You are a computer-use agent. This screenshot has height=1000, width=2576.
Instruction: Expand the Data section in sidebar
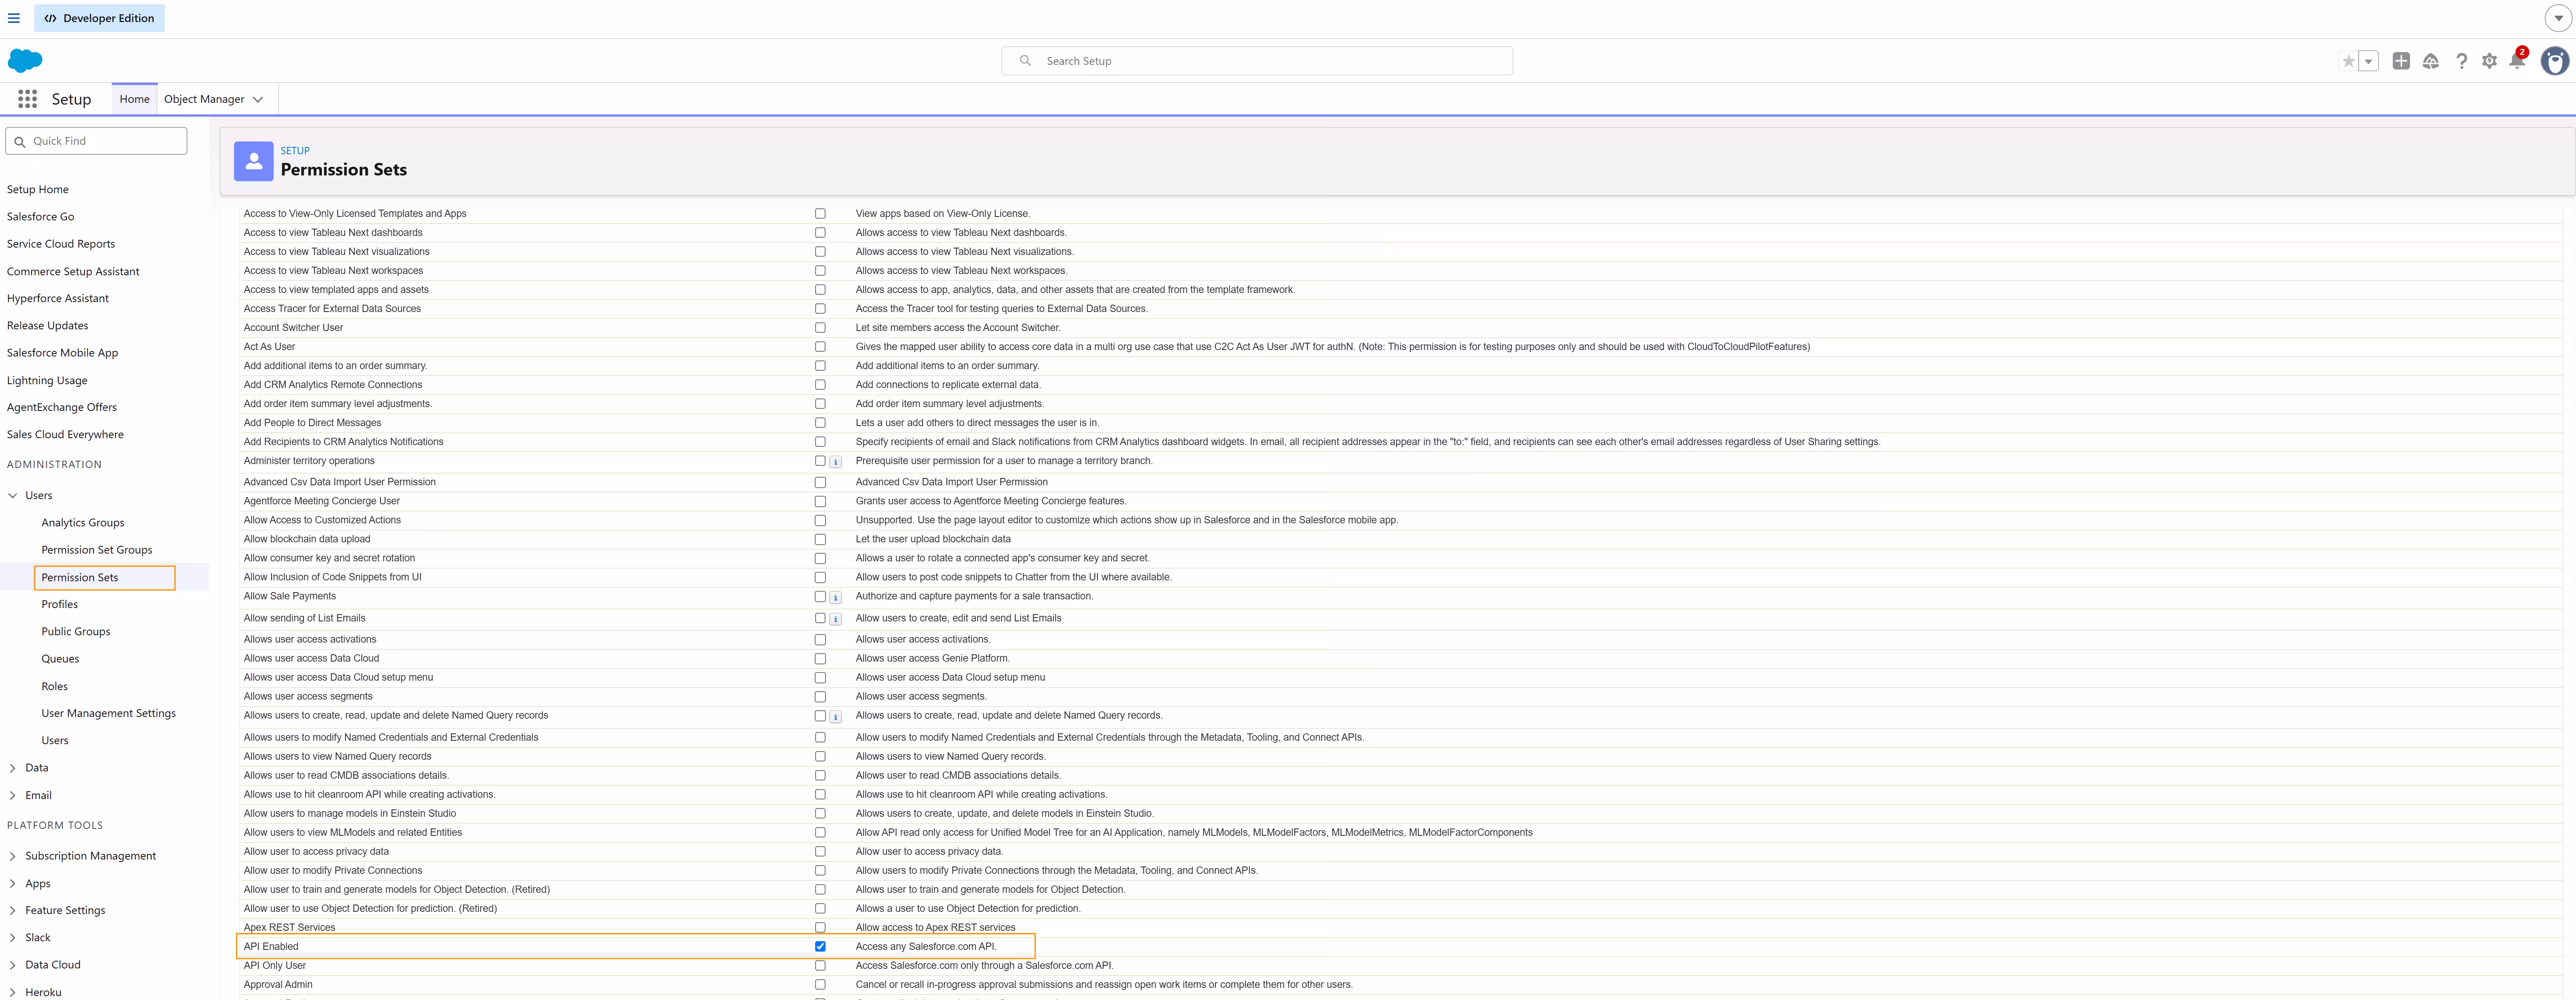point(13,768)
